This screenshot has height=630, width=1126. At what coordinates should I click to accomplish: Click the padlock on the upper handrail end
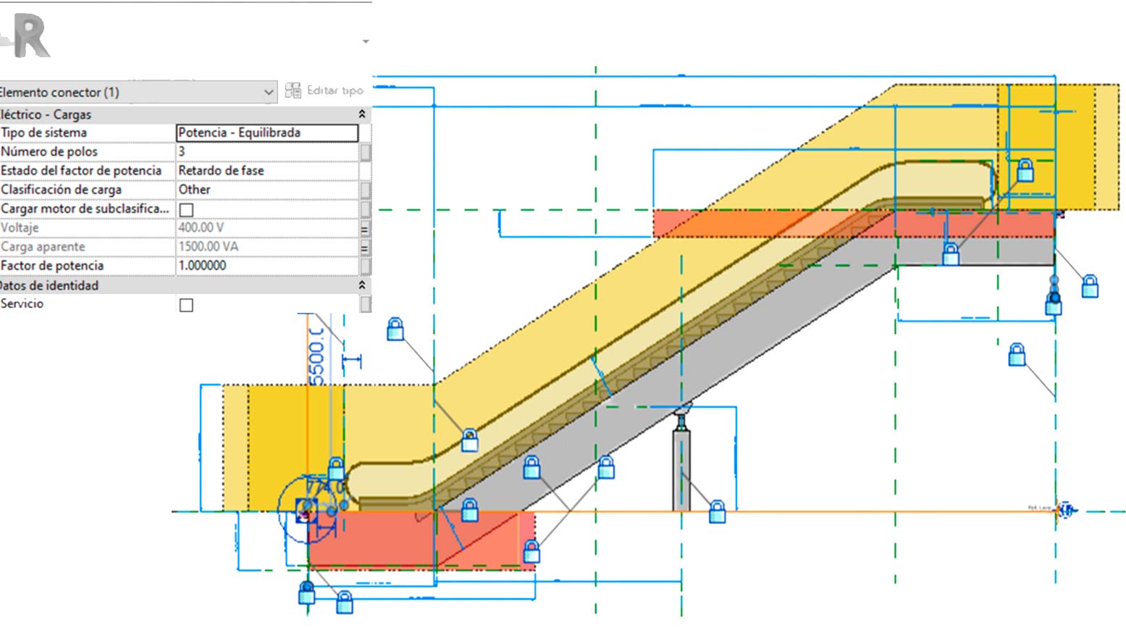tap(1025, 171)
